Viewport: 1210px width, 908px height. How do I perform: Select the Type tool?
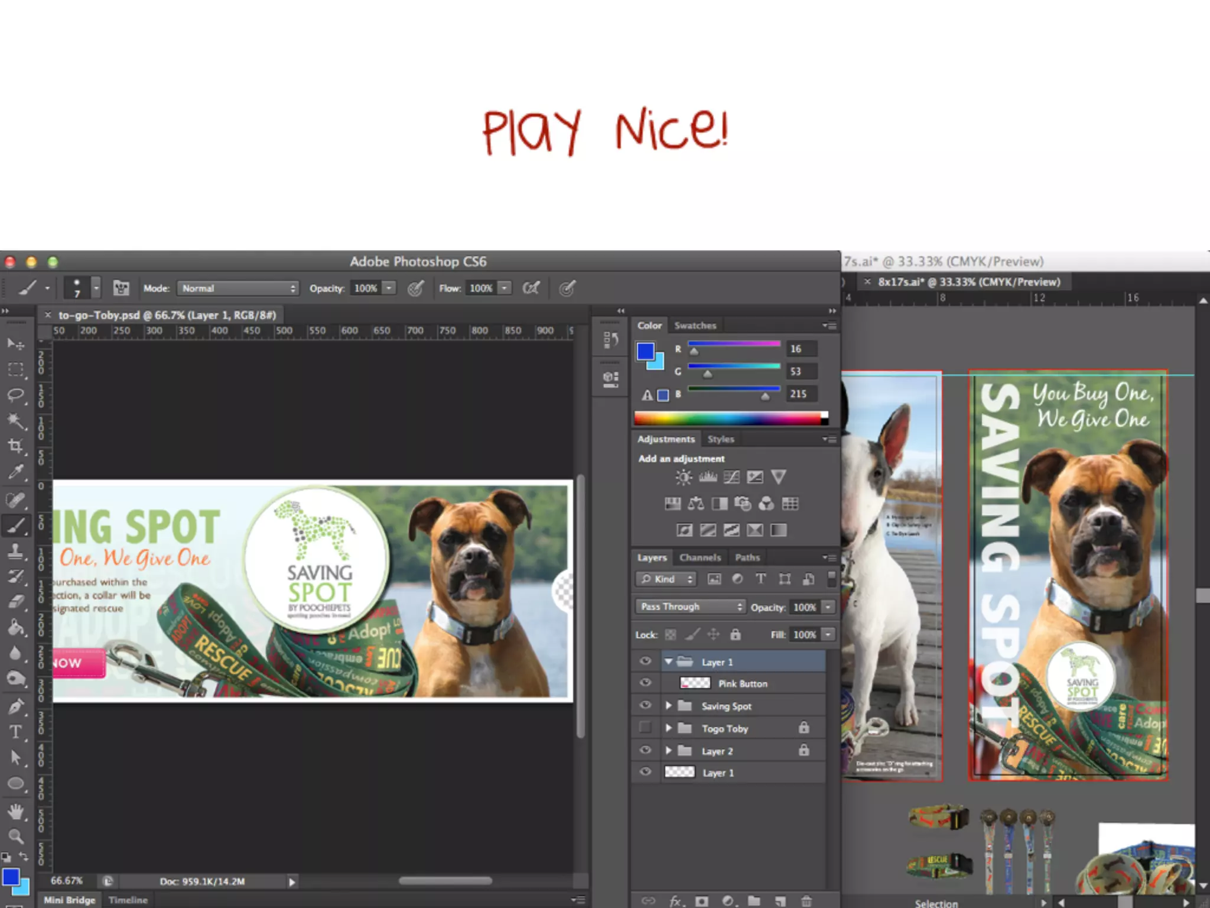click(15, 732)
